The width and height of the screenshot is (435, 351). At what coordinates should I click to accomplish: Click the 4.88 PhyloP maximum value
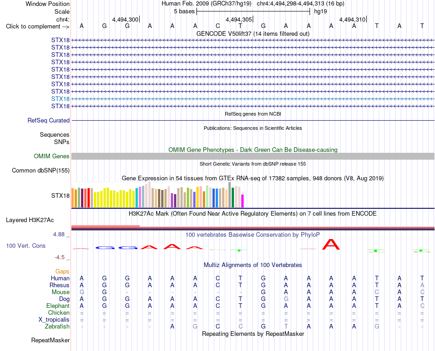[x=59, y=234]
